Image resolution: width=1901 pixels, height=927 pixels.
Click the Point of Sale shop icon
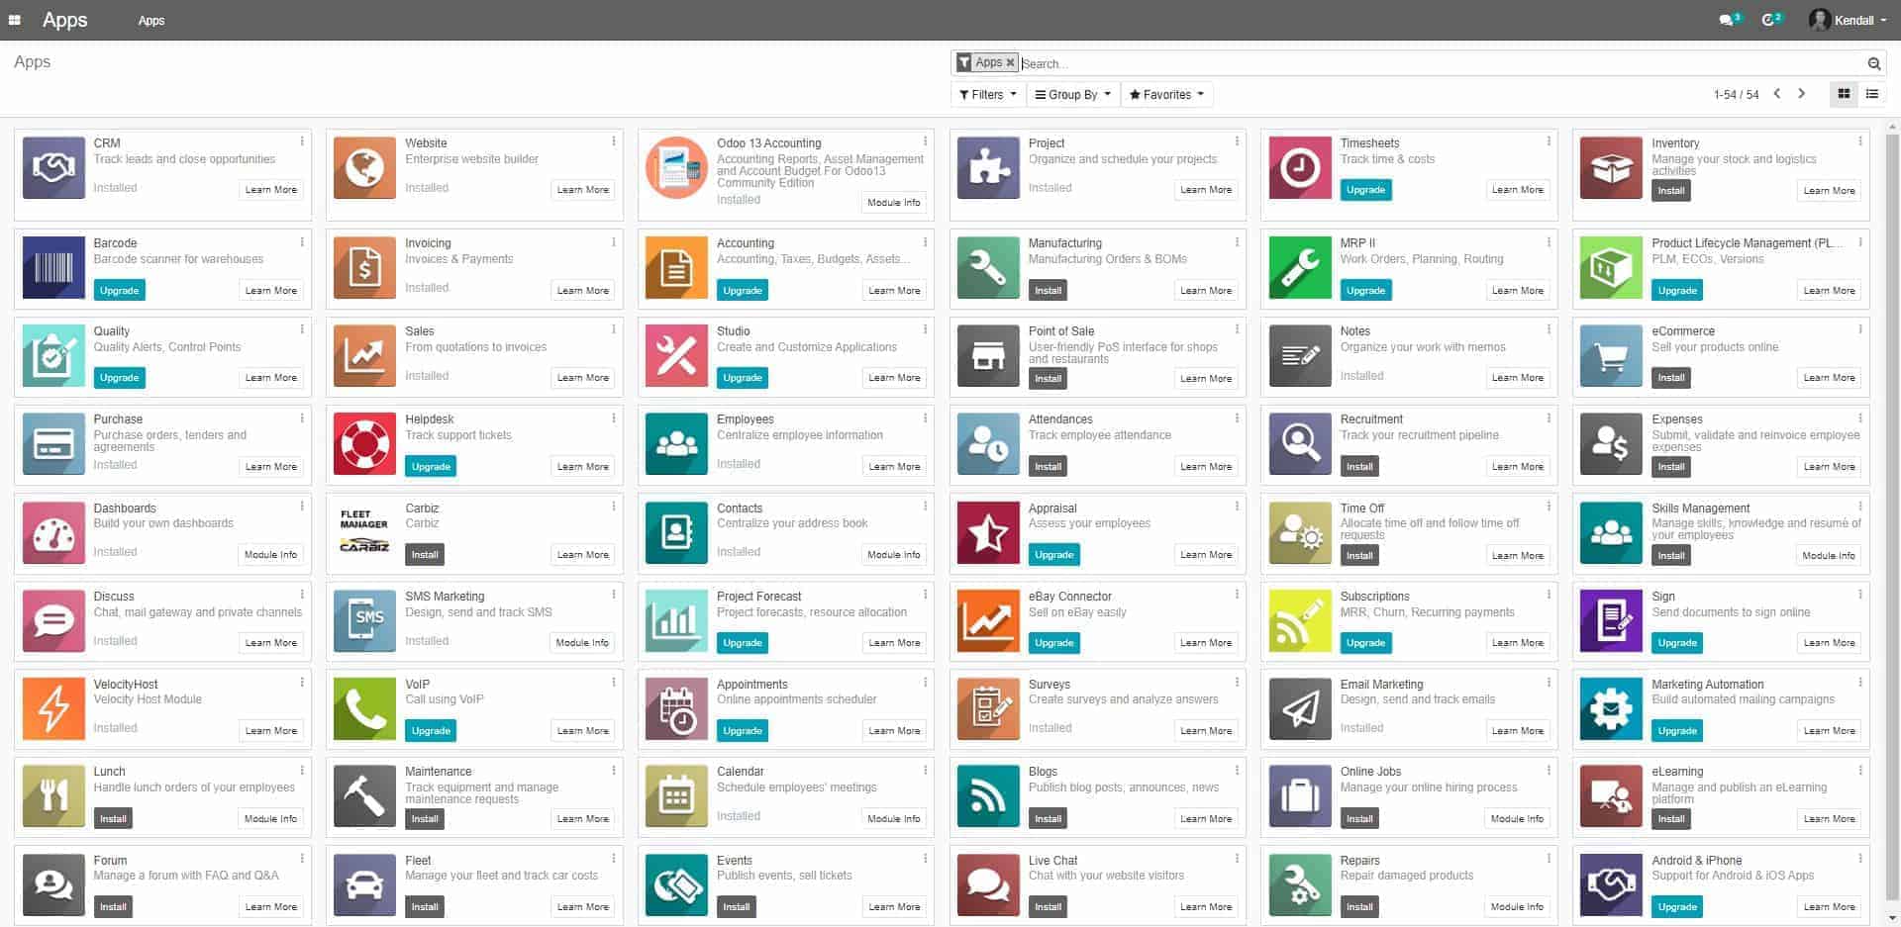[x=988, y=355]
